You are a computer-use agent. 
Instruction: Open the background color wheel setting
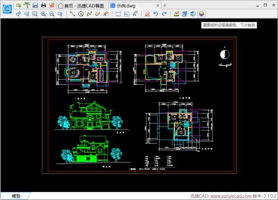click(202, 14)
